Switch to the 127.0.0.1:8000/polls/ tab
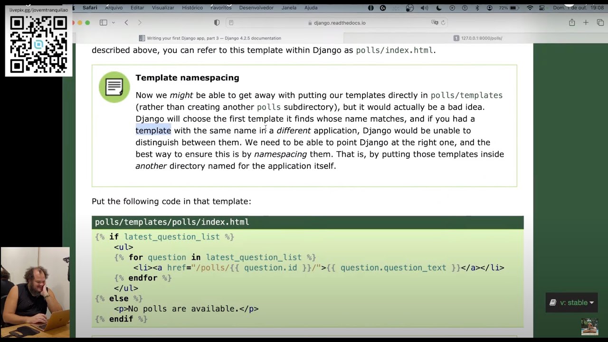This screenshot has width=608, height=342. click(x=477, y=38)
